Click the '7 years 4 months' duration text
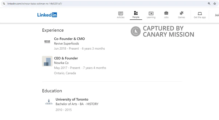 [x=94, y=68]
